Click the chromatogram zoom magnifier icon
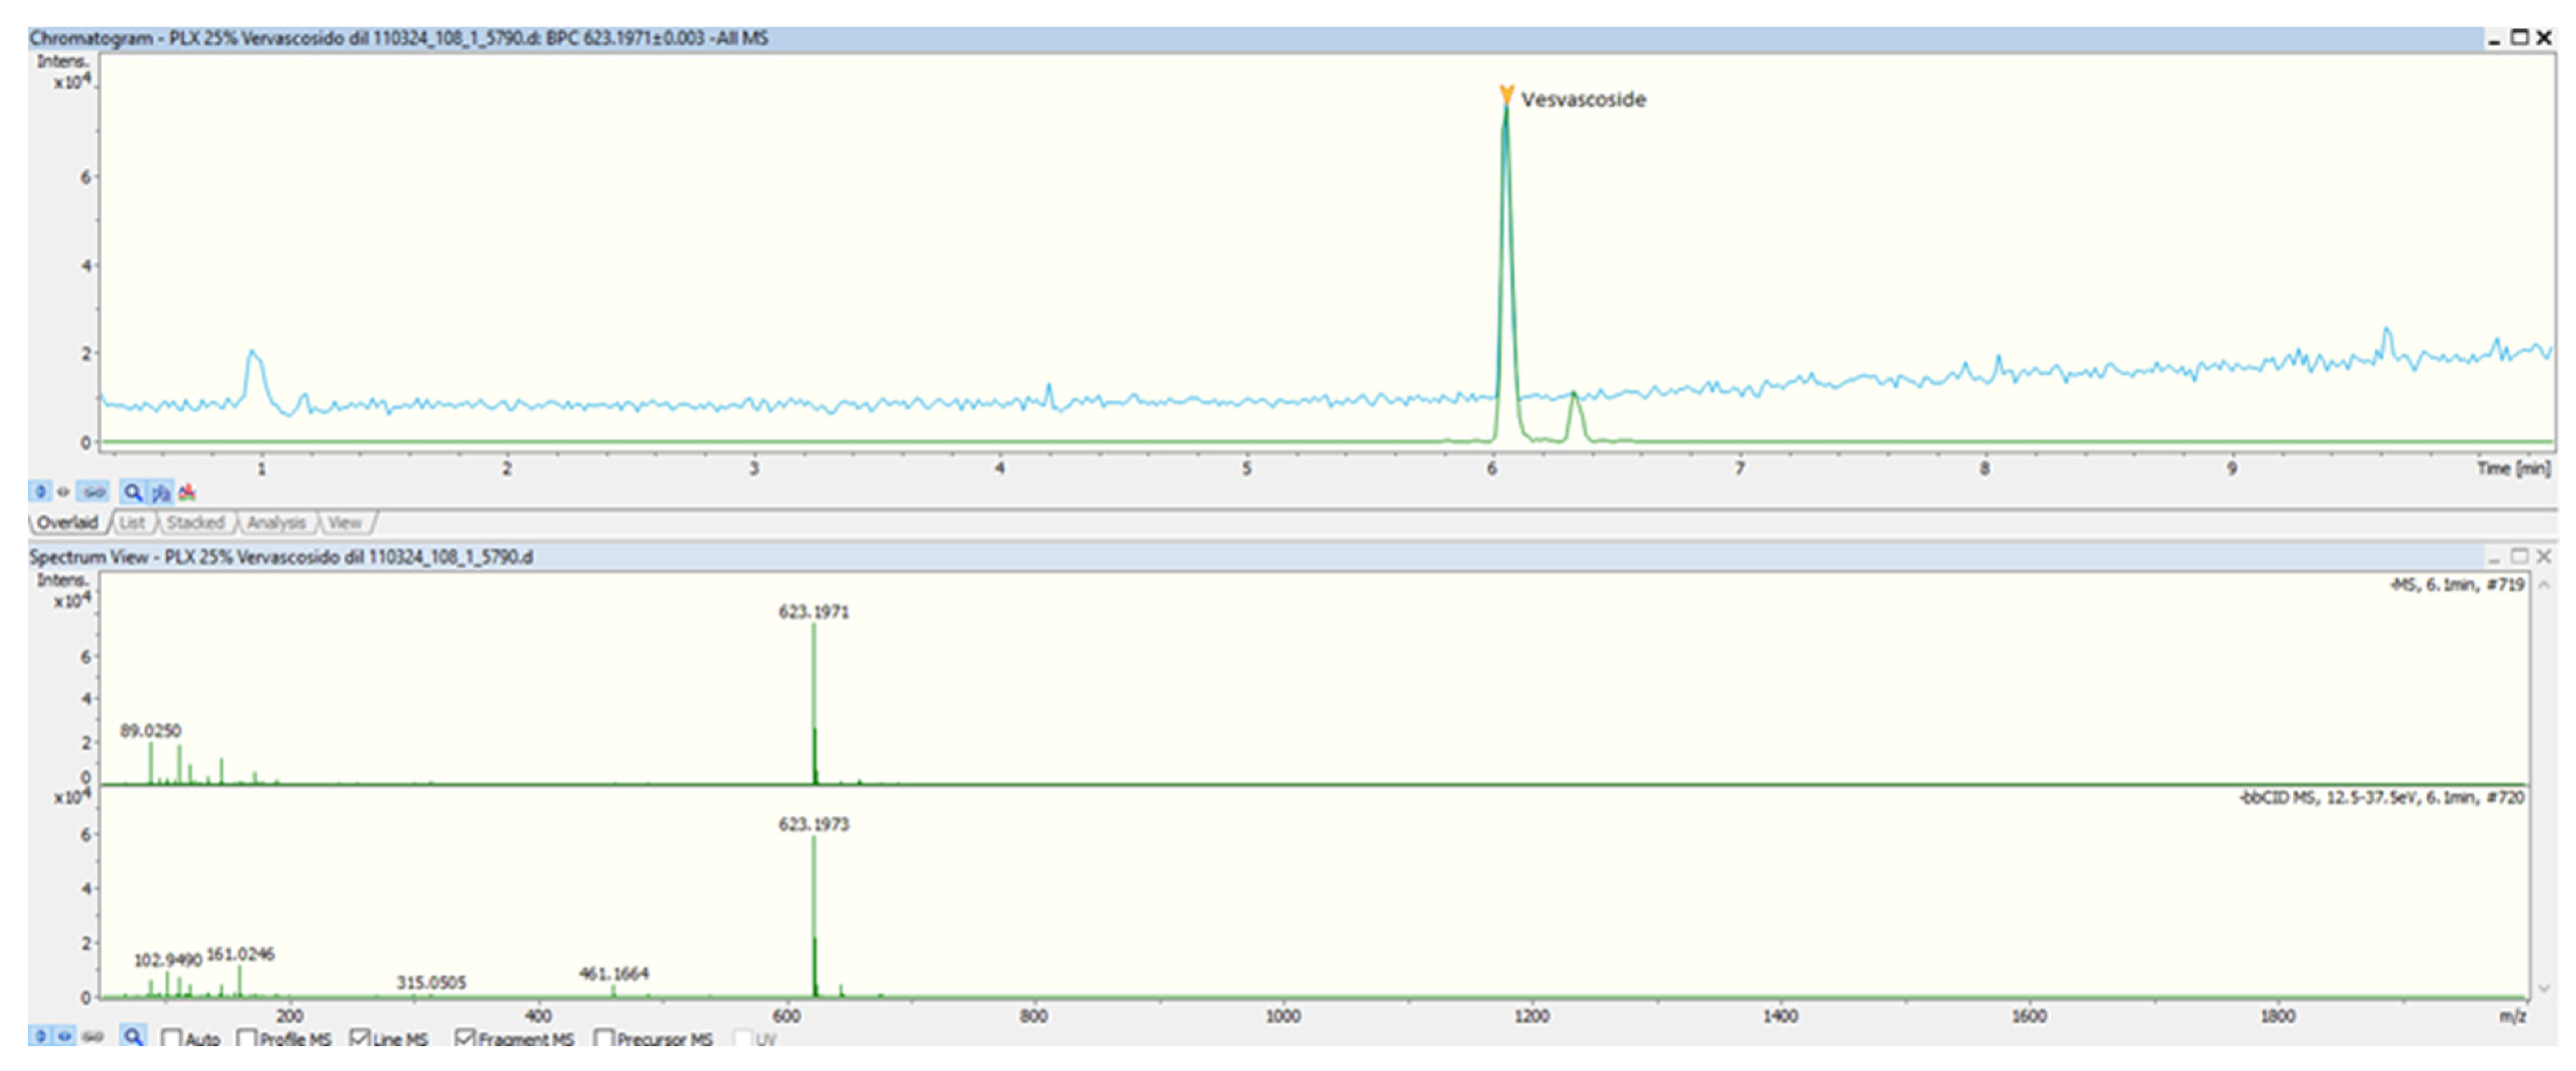The height and width of the screenshot is (1071, 2576). coord(132,491)
